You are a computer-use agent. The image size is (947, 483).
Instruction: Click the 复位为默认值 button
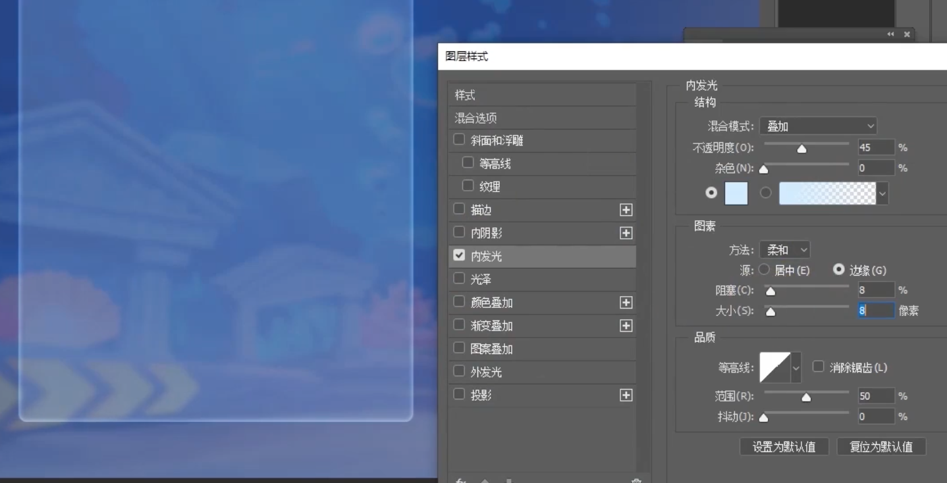(x=880, y=447)
